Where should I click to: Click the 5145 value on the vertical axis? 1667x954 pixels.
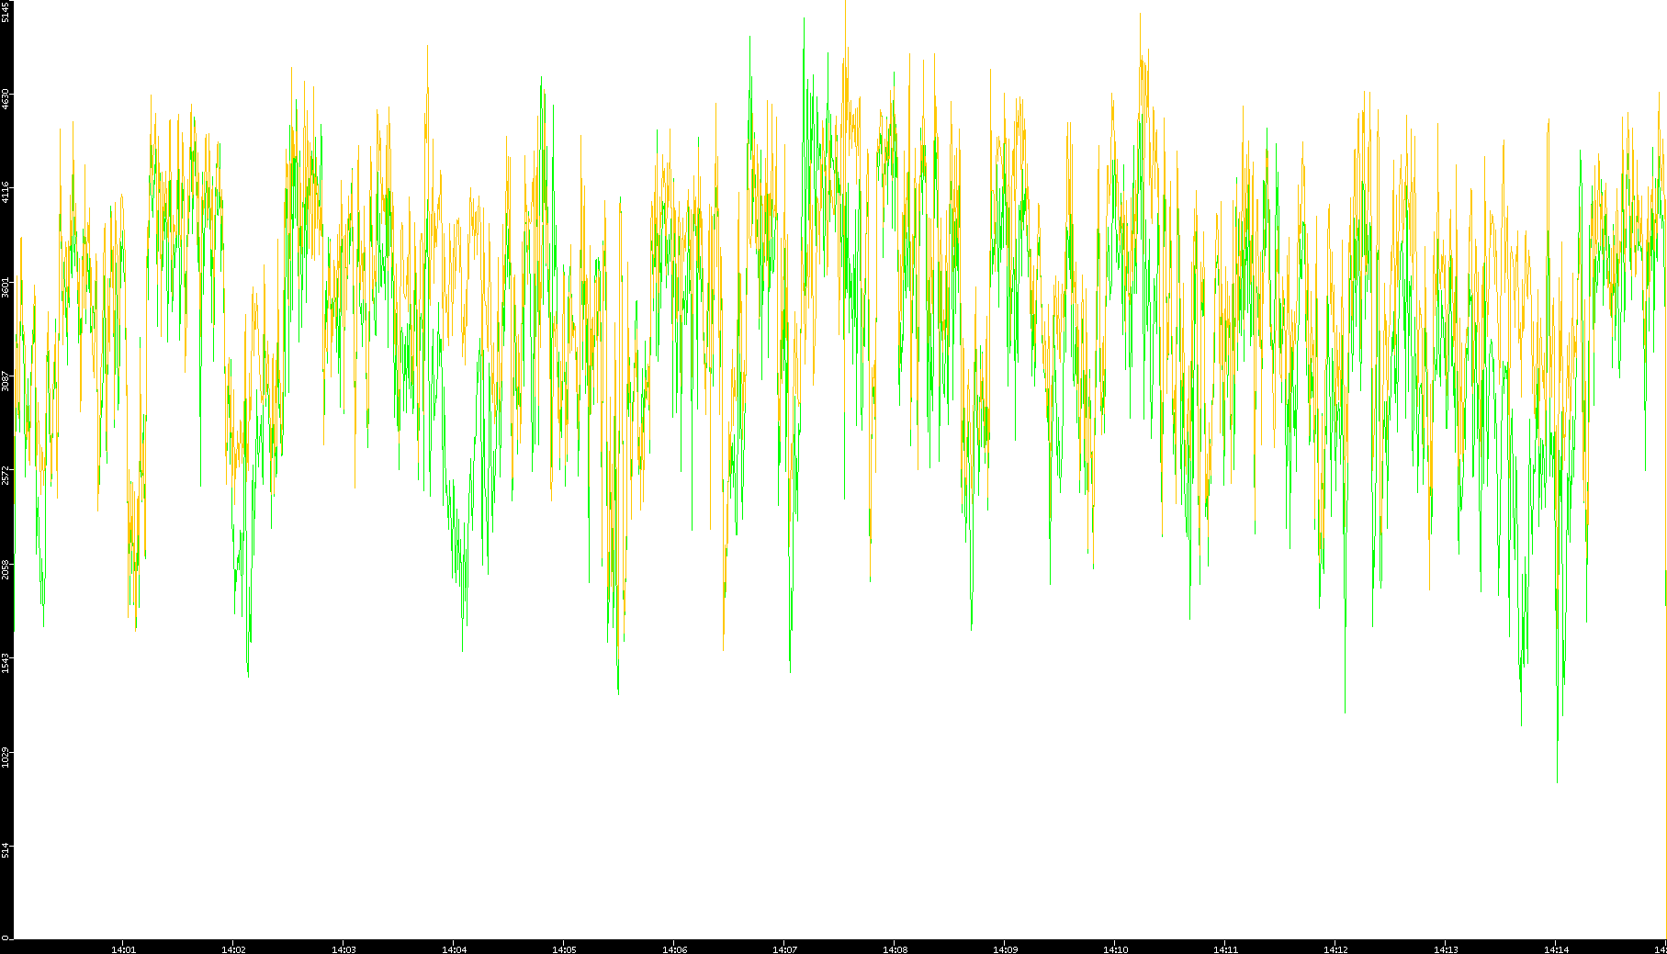pos(6,12)
